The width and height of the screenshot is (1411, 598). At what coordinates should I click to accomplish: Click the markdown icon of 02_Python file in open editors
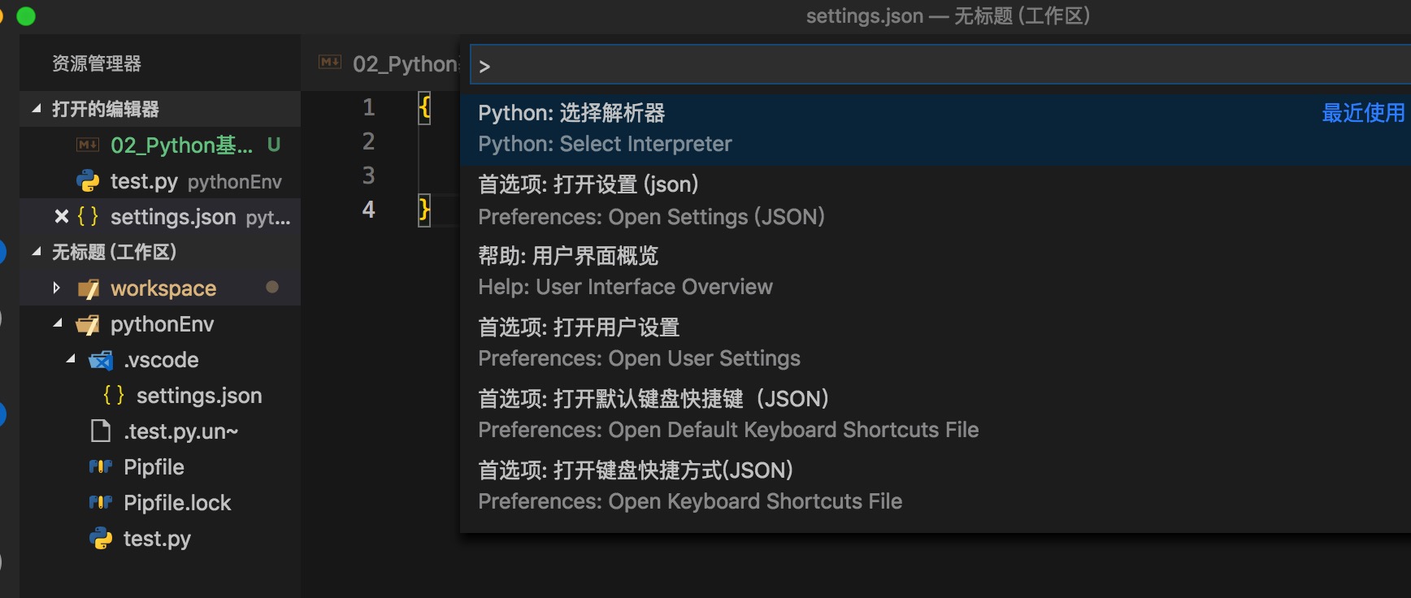[x=88, y=145]
